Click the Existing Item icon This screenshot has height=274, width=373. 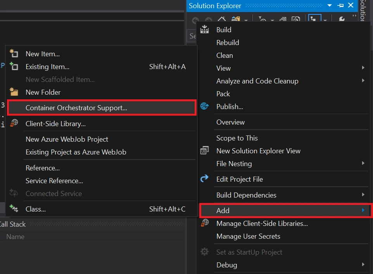click(14, 66)
